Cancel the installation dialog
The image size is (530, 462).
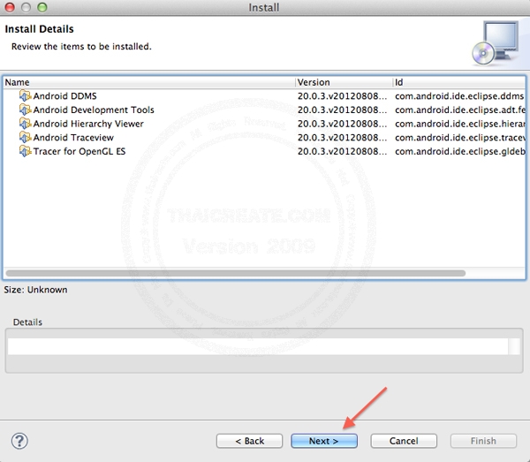pos(404,441)
